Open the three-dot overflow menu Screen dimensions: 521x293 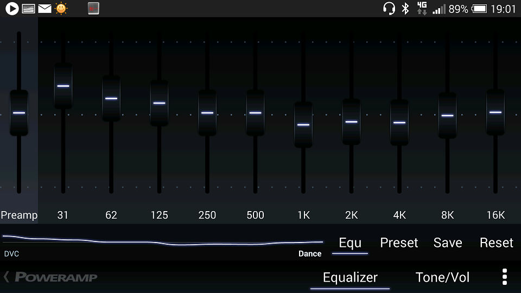505,277
